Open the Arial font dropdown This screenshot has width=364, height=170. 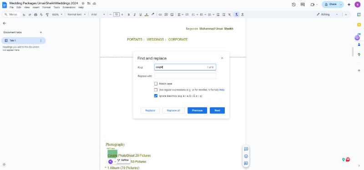point(98,15)
